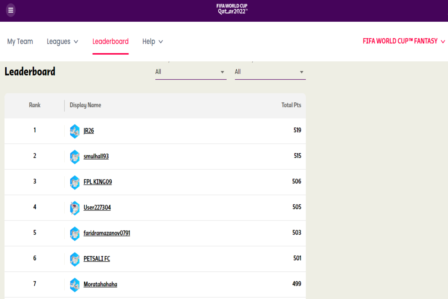The height and width of the screenshot is (299, 448).
Task: Click the Rank column header
Action: coord(35,105)
